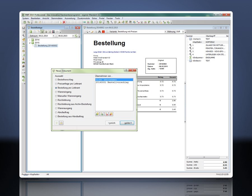Click the red X delete icon in main toolbar
This screenshot has height=196, width=252.
coord(64,22)
